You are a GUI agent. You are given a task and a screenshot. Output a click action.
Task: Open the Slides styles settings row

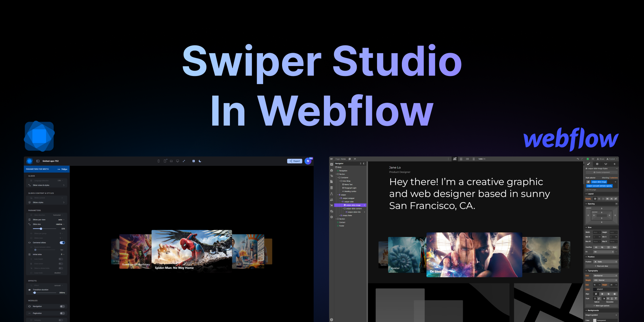click(47, 203)
